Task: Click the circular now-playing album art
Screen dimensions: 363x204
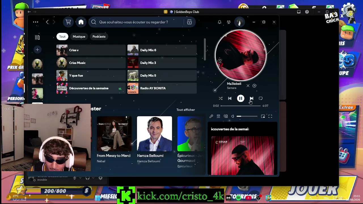Action: 240,55
